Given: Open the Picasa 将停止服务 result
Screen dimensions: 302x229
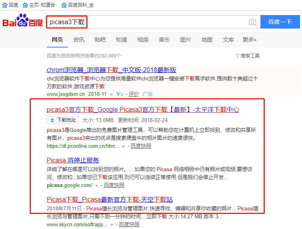Looking at the screenshot, I should pos(73,160).
